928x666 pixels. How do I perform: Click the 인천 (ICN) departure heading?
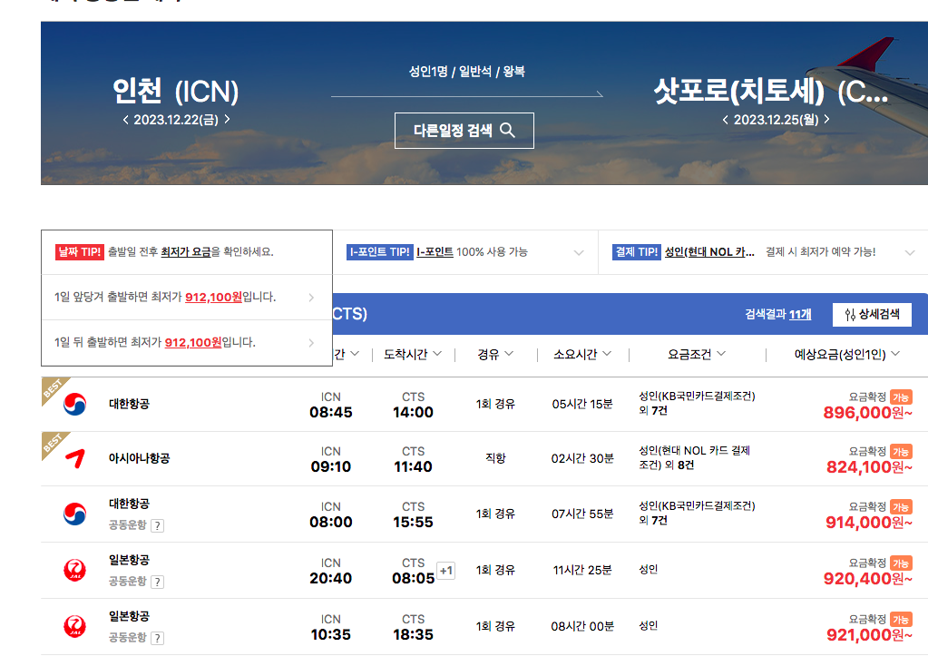point(176,91)
